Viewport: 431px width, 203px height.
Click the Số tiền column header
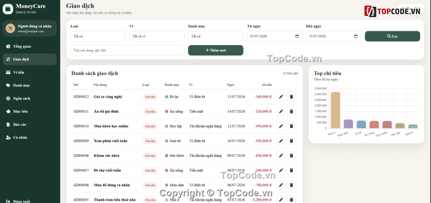click(x=267, y=85)
